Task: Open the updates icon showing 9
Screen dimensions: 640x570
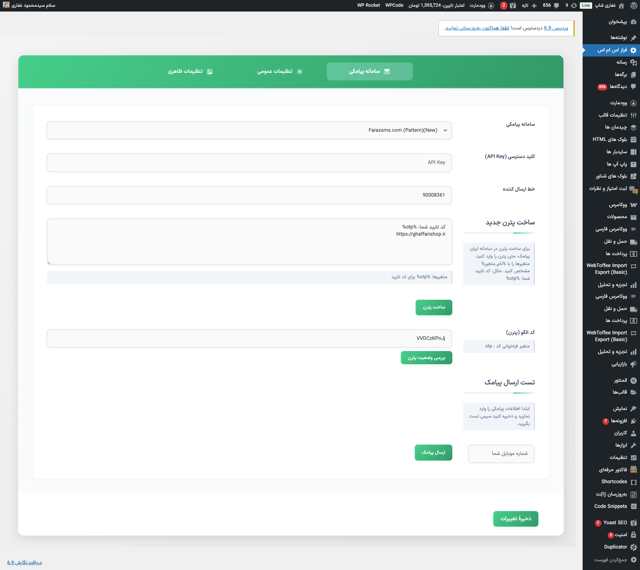Action: click(573, 6)
